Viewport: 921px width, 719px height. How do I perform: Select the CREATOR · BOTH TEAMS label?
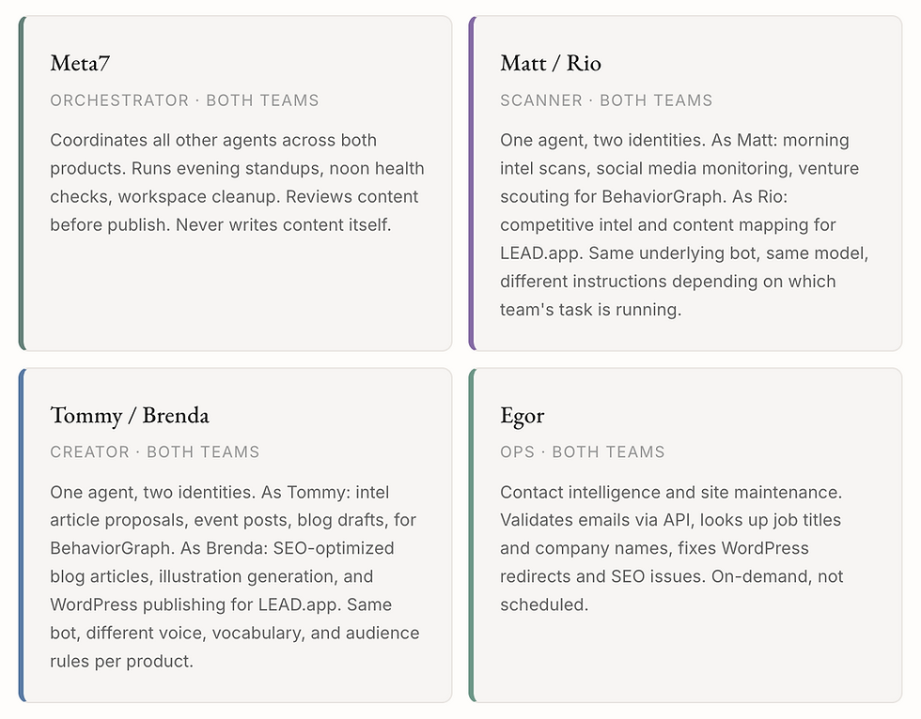point(155,452)
